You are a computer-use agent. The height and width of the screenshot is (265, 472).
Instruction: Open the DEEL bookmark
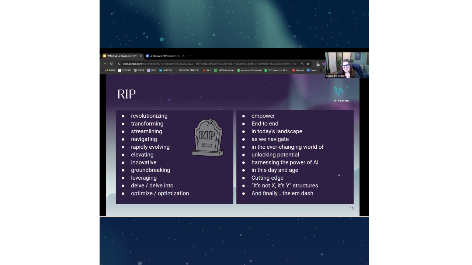[x=152, y=70]
